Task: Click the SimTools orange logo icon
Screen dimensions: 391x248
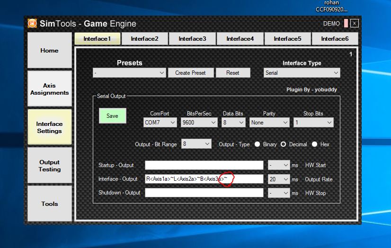Action: [x=32, y=23]
